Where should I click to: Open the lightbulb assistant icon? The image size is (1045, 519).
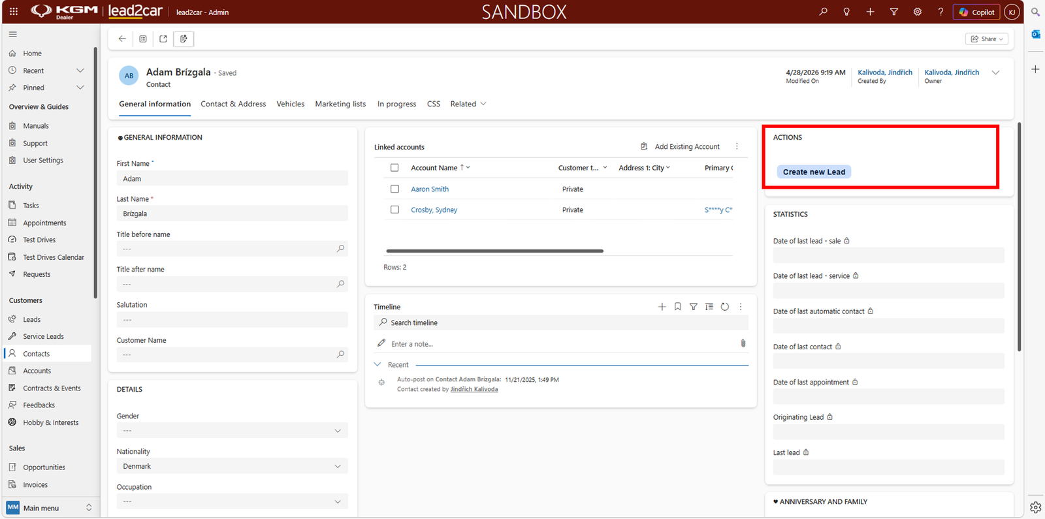click(x=846, y=12)
